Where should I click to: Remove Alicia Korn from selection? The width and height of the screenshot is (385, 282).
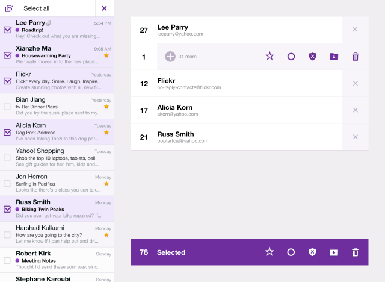(356, 110)
